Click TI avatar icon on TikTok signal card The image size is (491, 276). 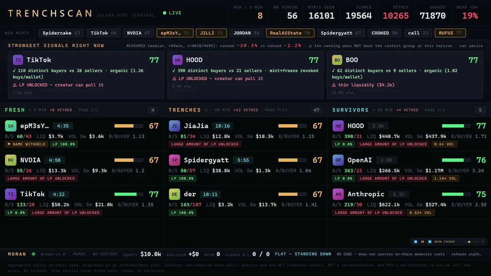(18, 60)
